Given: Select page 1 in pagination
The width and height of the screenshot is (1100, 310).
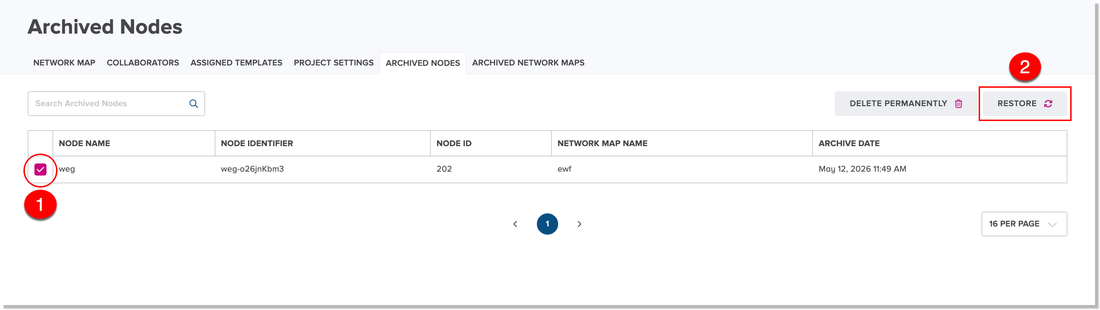Looking at the screenshot, I should pos(548,224).
